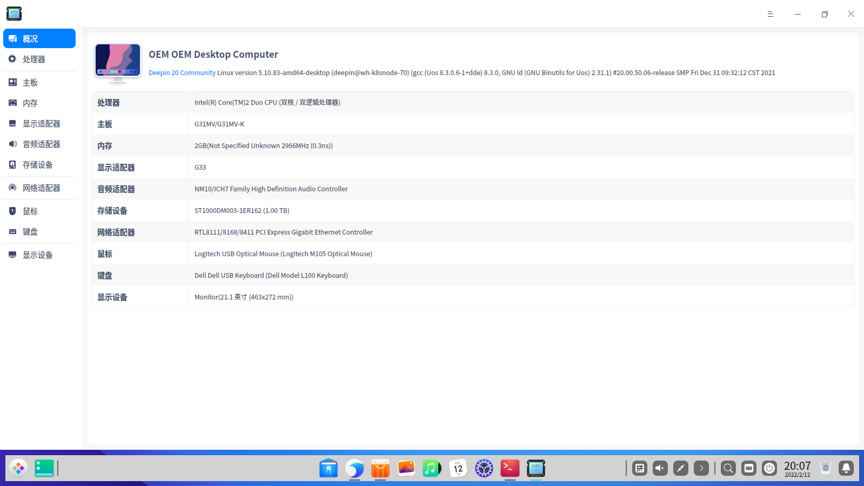Click the desktop computer thumbnail image

click(x=118, y=63)
